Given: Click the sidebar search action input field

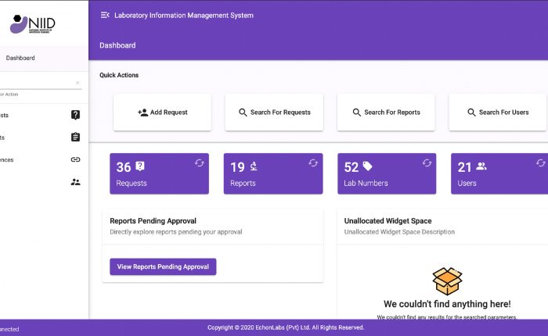Looking at the screenshot, I should tap(35, 83).
